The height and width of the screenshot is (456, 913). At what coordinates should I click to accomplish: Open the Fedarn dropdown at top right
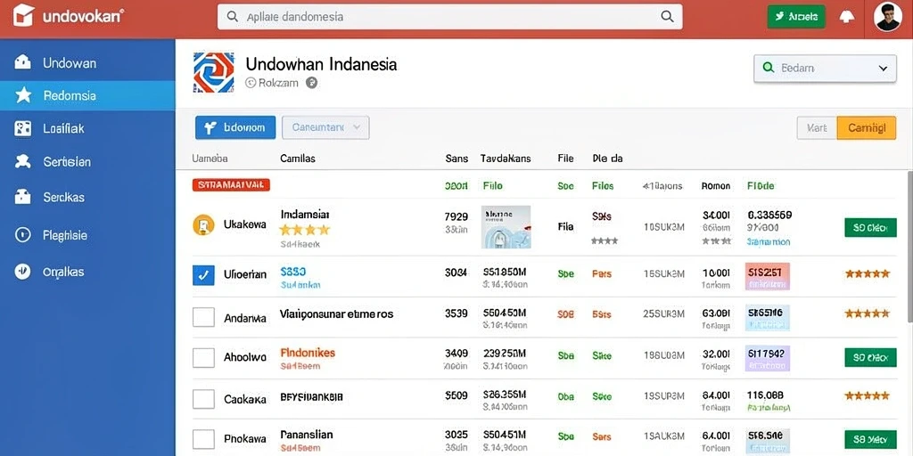tap(825, 68)
